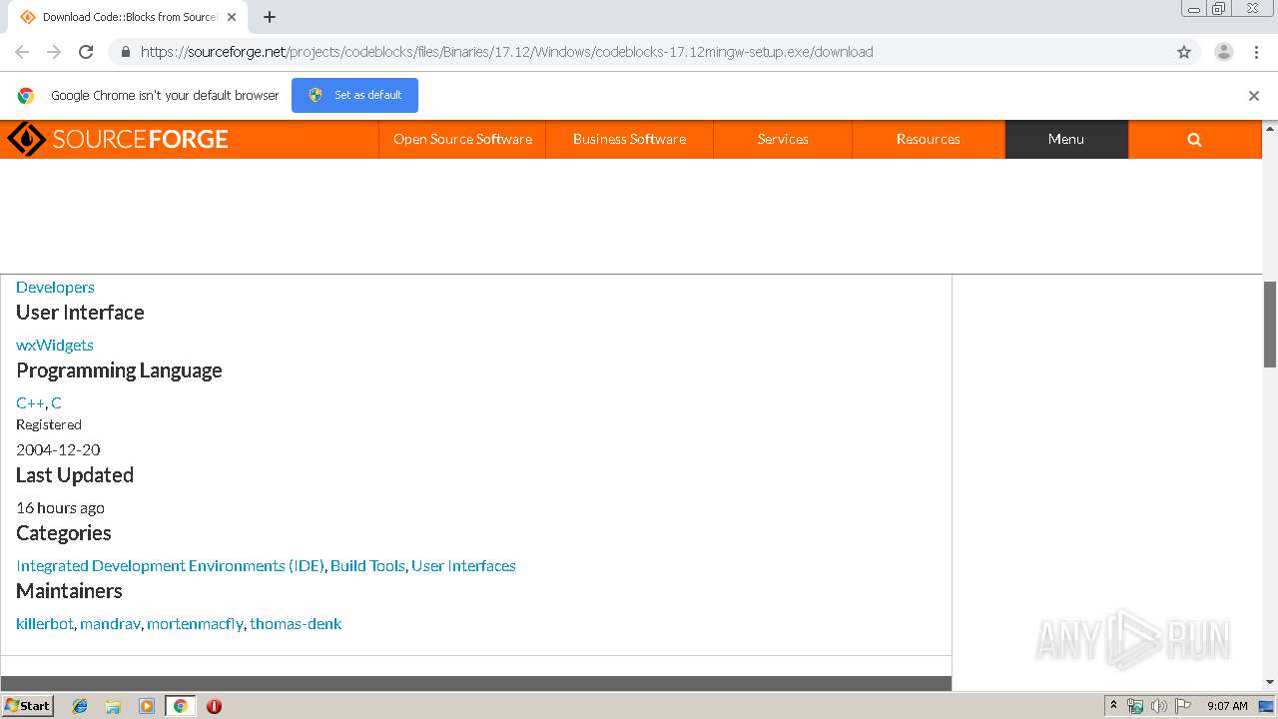Open the C language link
The image size is (1278, 719).
[56, 402]
